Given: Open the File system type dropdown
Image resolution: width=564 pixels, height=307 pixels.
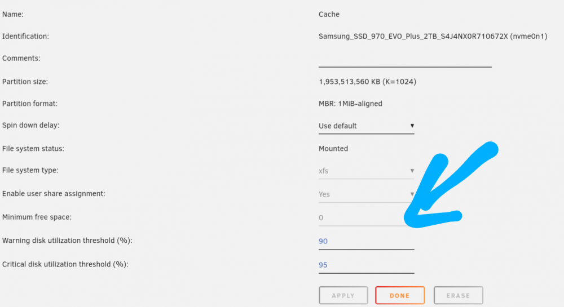Looking at the screenshot, I should point(366,171).
